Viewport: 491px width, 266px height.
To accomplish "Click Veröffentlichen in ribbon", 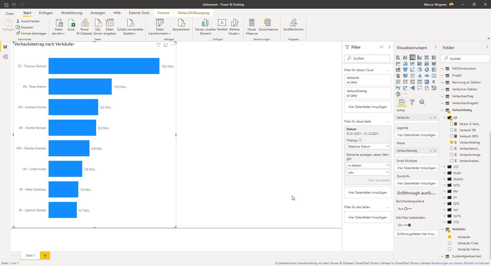I will (x=293, y=25).
